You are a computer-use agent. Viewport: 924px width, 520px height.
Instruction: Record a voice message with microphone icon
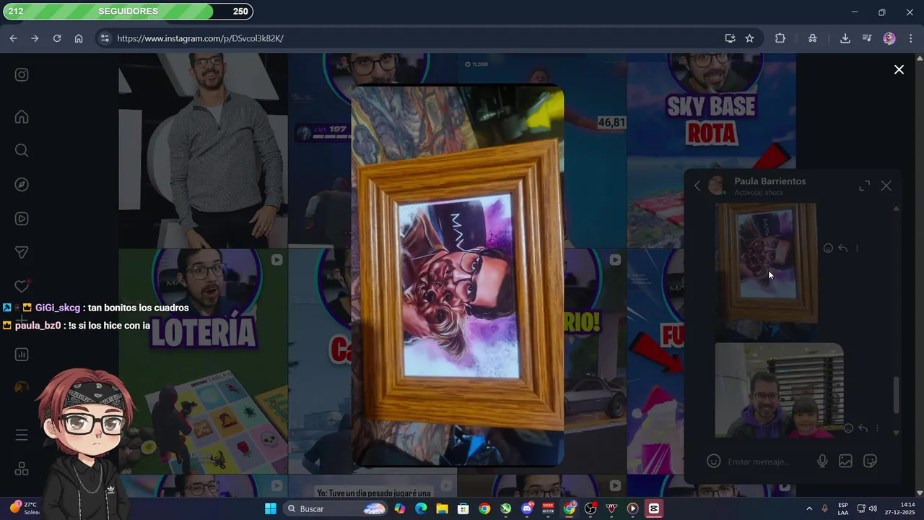(x=822, y=461)
